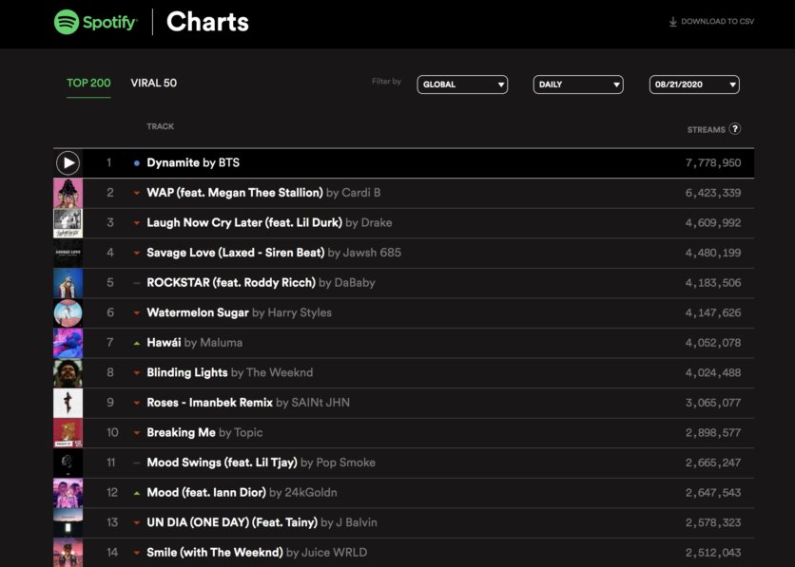
Task: Click the Charts heading
Action: pyautogui.click(x=208, y=22)
